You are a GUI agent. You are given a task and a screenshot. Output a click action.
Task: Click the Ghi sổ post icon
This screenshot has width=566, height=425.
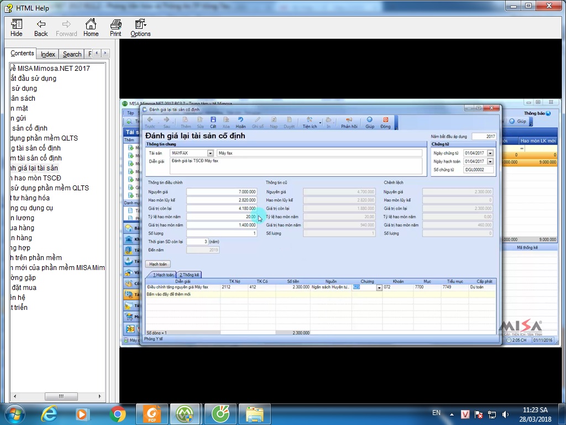pos(258,122)
